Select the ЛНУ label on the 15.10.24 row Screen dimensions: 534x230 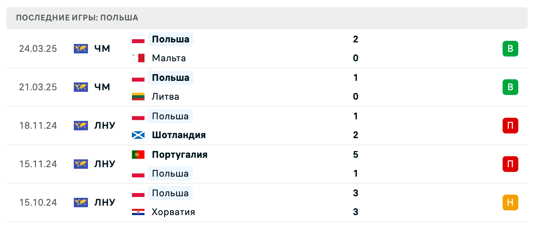105,203
